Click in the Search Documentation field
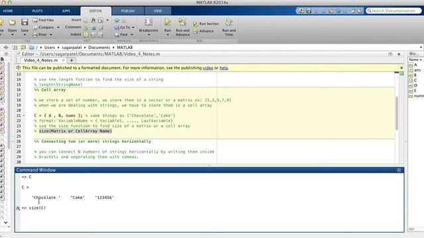 (x=394, y=11)
